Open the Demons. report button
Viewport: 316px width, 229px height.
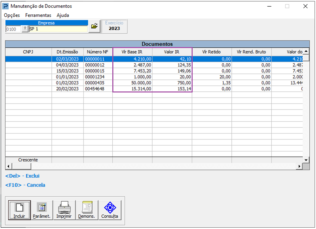point(86,210)
